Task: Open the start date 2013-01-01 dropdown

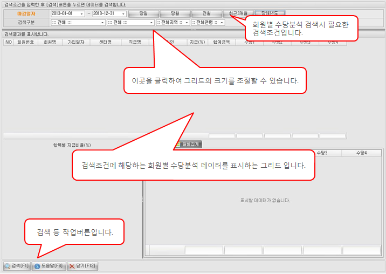Action: click(82, 14)
